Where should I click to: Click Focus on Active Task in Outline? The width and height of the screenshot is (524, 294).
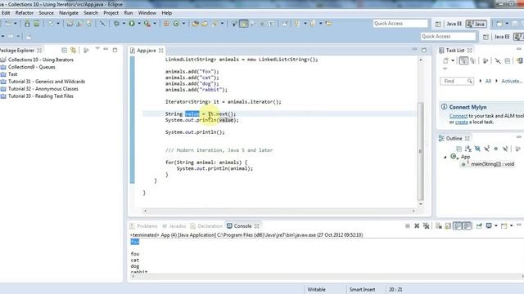coord(517,149)
